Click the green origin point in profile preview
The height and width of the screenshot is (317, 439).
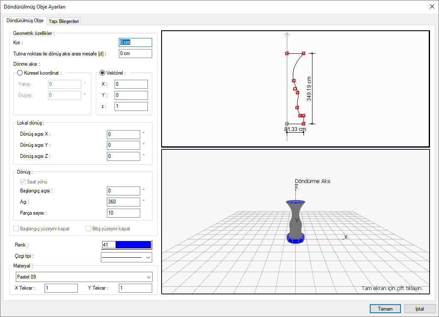pos(287,124)
